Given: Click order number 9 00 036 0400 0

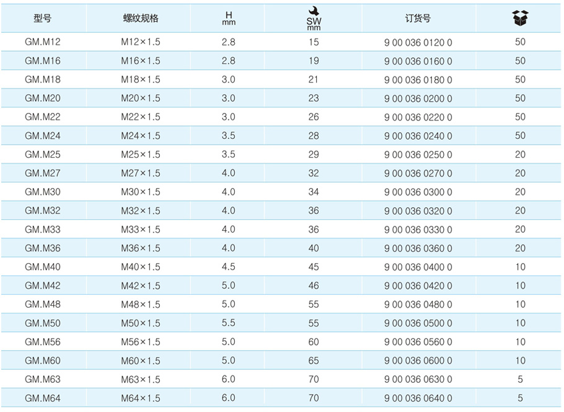Looking at the screenshot, I should tap(418, 267).
